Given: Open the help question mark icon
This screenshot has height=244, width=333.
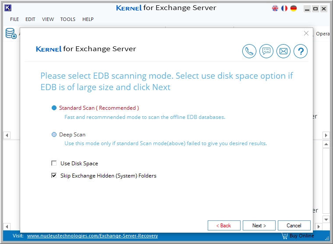Looking at the screenshot, I should click(x=301, y=51).
